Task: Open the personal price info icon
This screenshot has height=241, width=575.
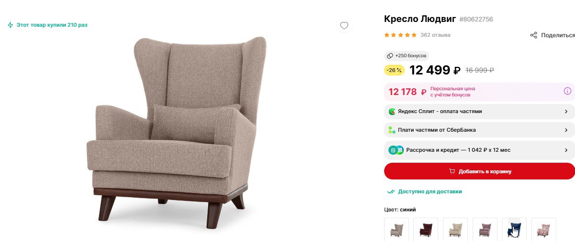Action: (567, 91)
